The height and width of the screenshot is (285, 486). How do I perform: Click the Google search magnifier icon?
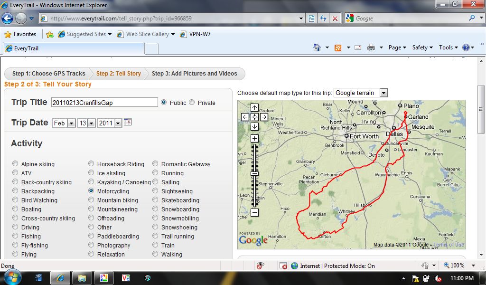(472, 18)
